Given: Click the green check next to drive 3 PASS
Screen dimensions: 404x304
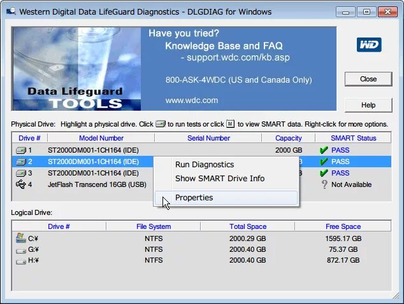Looking at the screenshot, I should (x=324, y=173).
